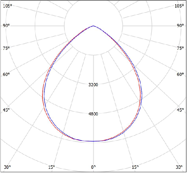Click the 45° label on the right side

[180, 110]
